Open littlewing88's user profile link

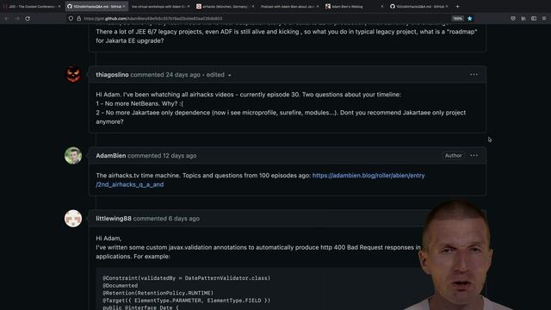114,218
